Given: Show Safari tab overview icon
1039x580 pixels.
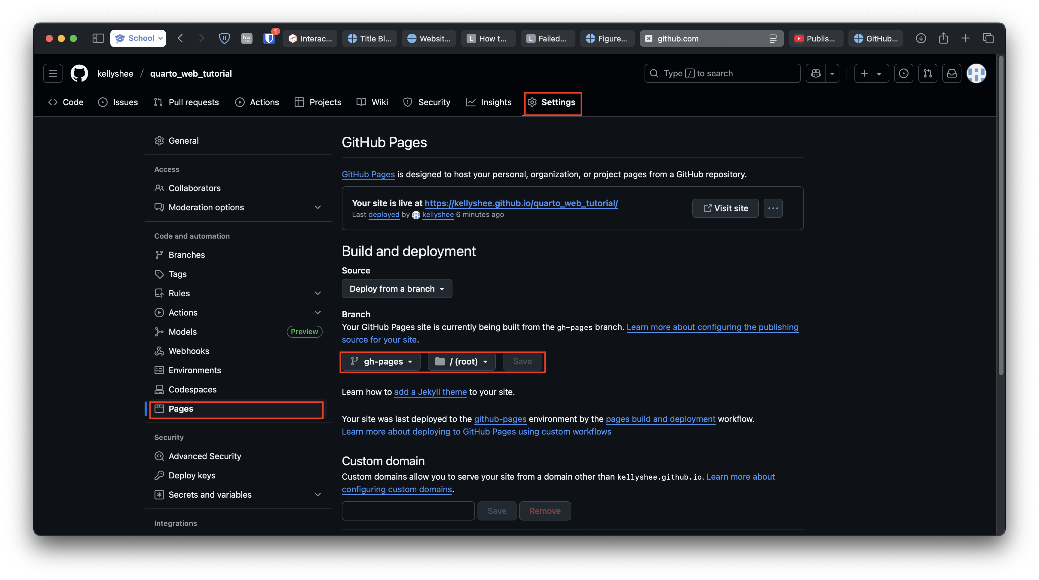Looking at the screenshot, I should click(988, 38).
